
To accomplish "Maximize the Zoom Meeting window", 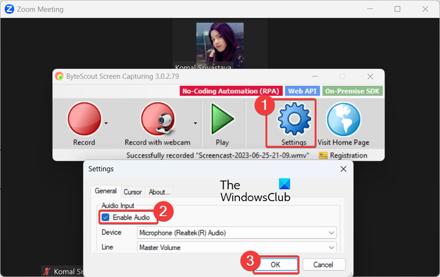I will [397, 9].
